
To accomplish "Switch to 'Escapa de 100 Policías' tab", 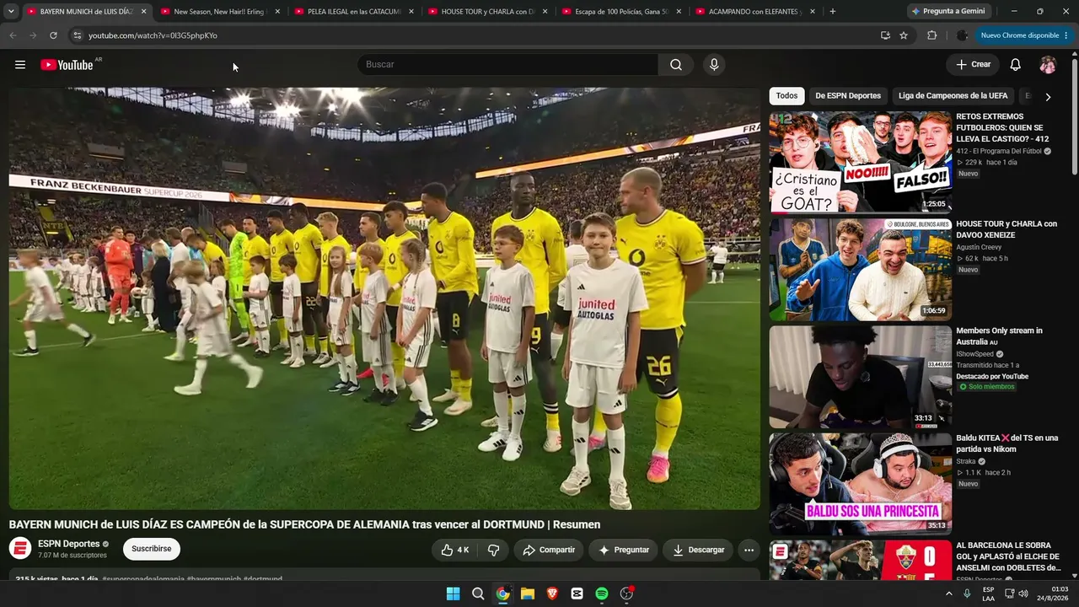I will [x=621, y=12].
